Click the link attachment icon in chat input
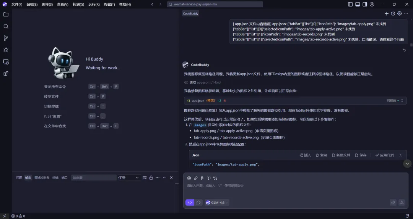Image resolution: width=413 pixels, height=219 pixels. (195, 178)
